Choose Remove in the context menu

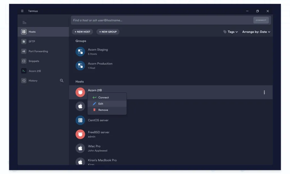pyautogui.click(x=107, y=110)
